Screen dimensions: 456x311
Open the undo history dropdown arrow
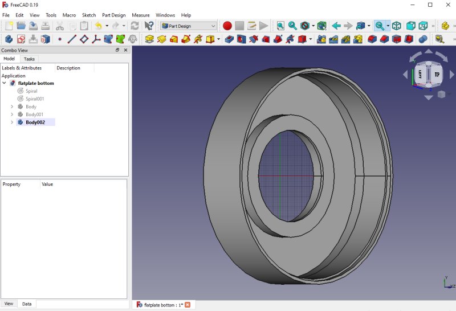click(107, 26)
